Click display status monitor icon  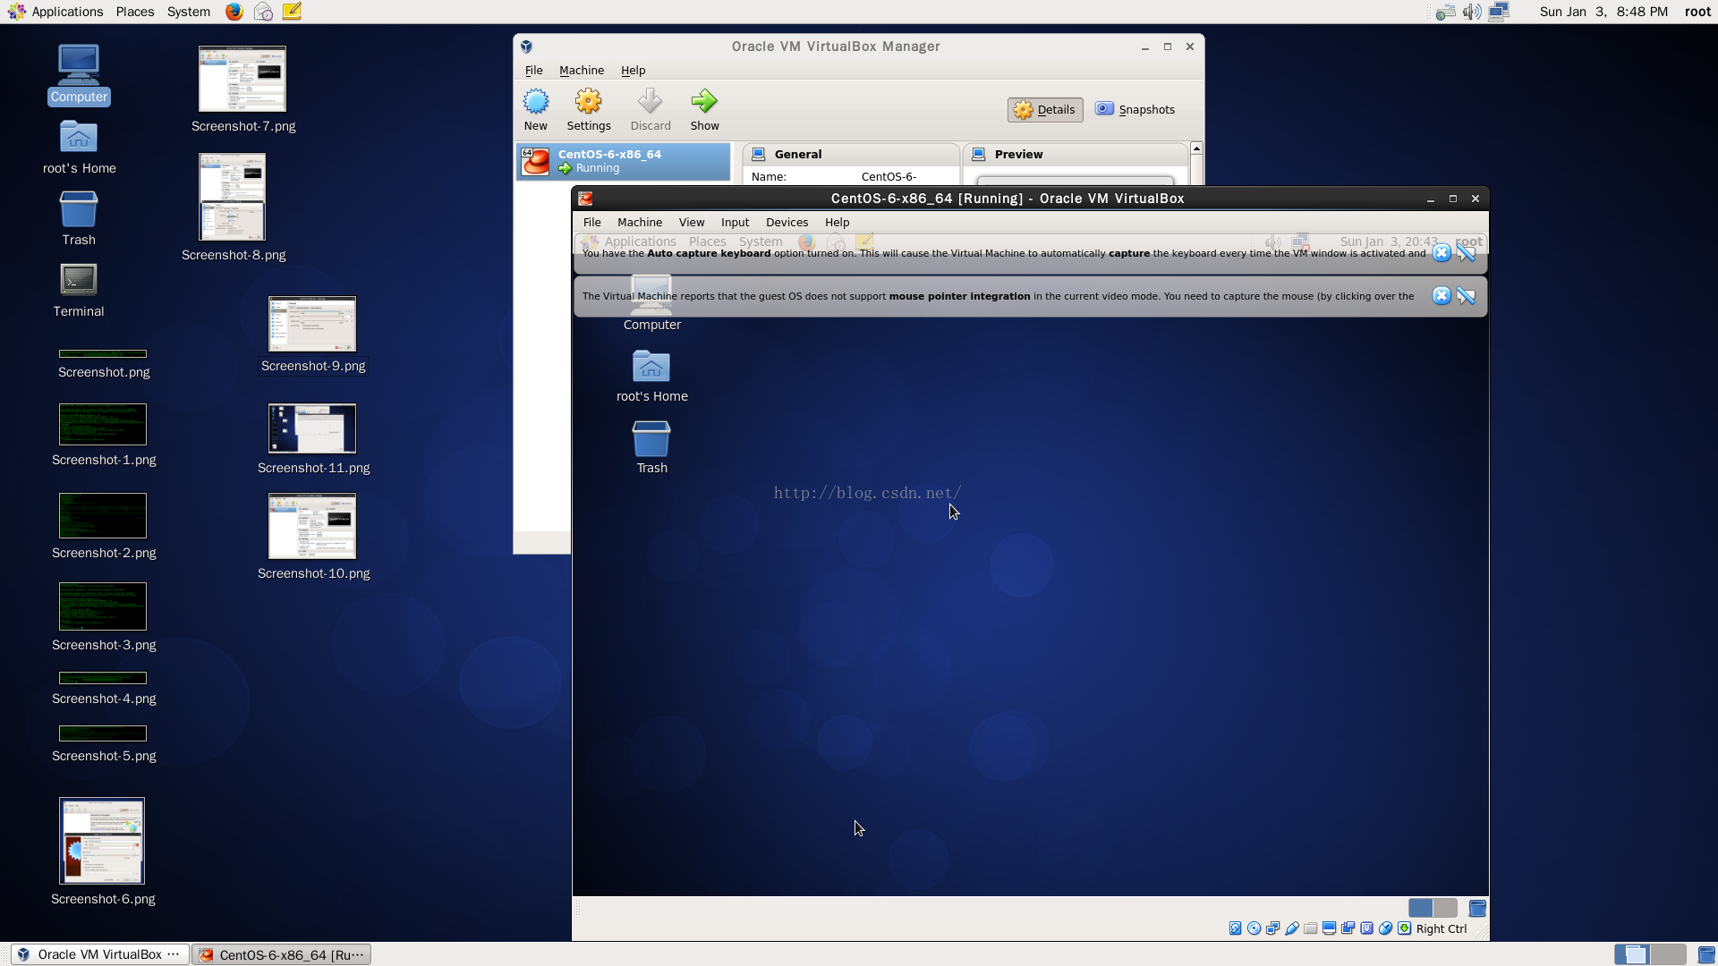pos(1329,928)
